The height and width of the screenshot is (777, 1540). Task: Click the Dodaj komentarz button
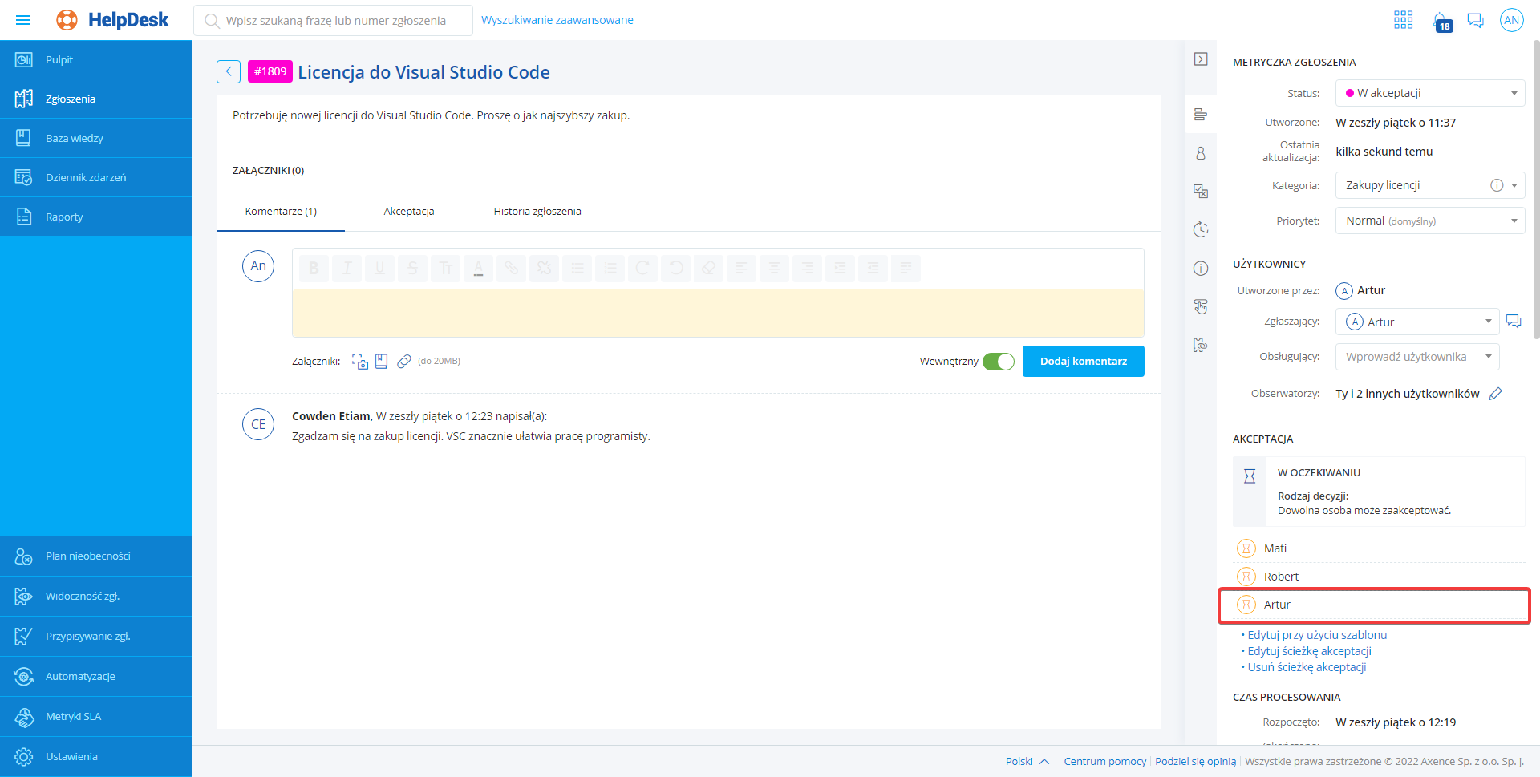tap(1083, 362)
